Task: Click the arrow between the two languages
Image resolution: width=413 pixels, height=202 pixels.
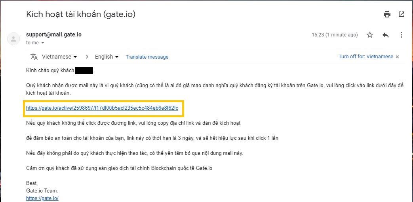Action: tap(87, 57)
